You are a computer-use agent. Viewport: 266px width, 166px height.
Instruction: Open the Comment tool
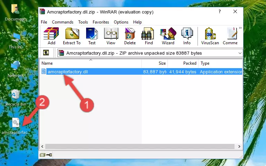pos(230,36)
